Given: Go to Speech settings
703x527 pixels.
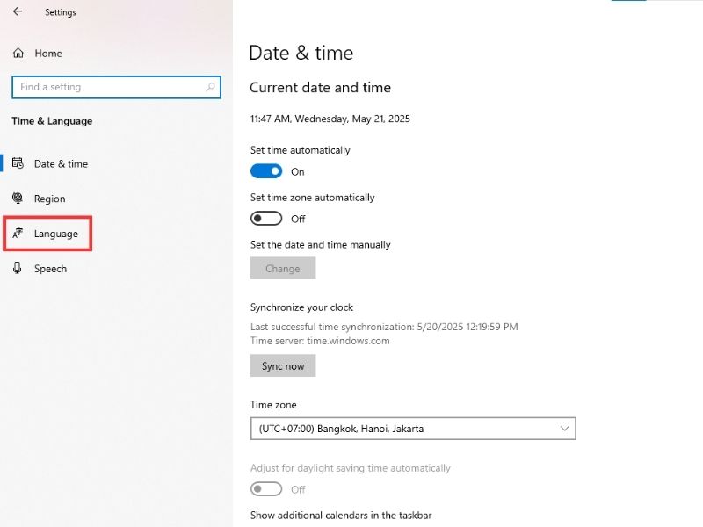Looking at the screenshot, I should (50, 269).
